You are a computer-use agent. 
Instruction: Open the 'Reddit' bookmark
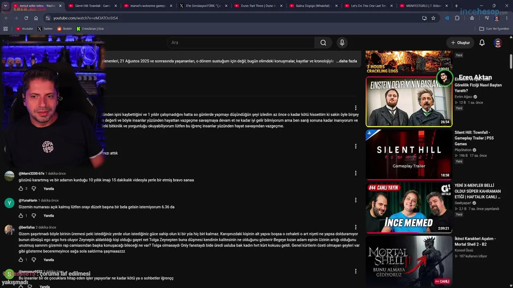click(64, 29)
